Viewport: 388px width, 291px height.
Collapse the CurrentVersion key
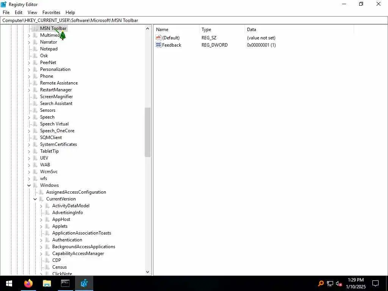coord(35,199)
